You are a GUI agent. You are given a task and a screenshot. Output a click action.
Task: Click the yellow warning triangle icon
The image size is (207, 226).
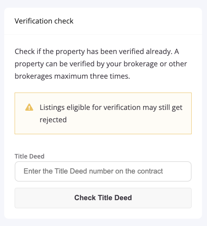click(29, 107)
